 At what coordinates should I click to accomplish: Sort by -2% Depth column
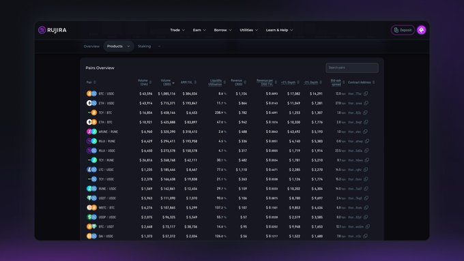click(x=313, y=82)
